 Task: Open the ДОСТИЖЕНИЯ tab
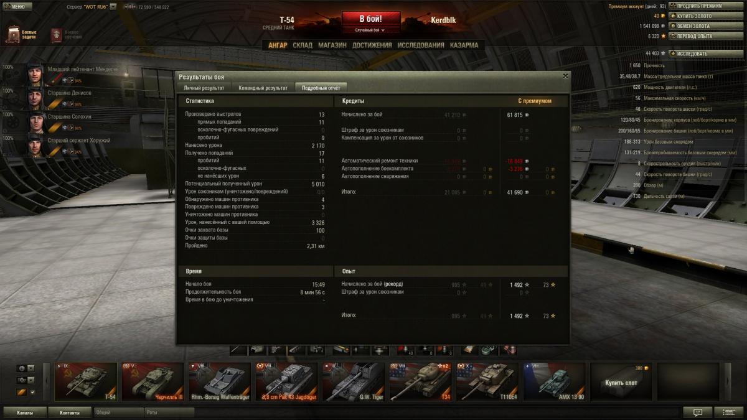372,45
